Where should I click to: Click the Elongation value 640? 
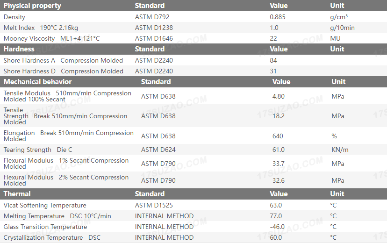point(278,136)
